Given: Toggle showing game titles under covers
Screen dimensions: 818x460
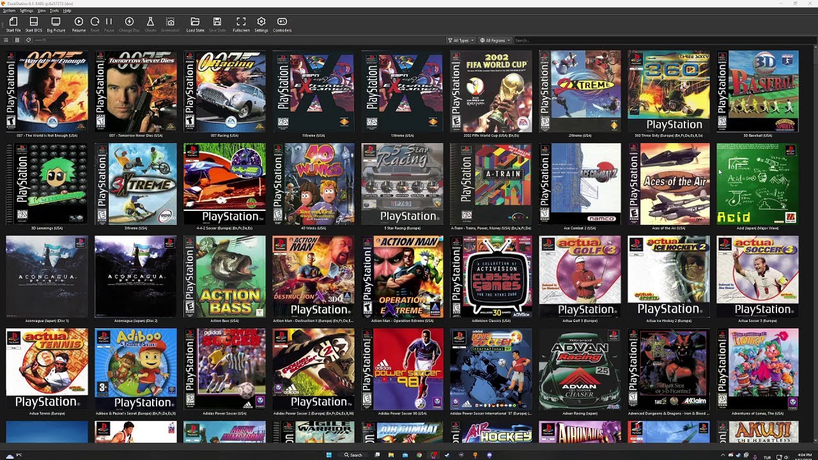Looking at the screenshot, I should (28, 40).
